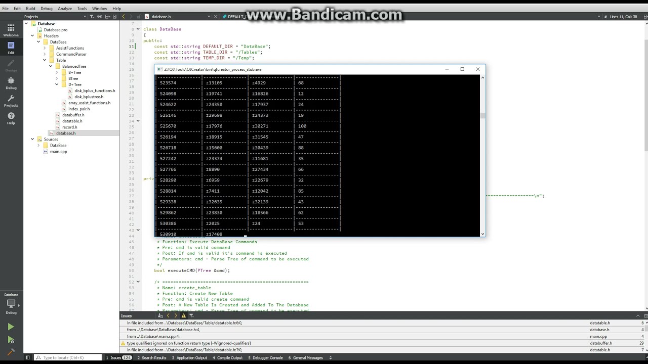
Task: Switch to Edit mode
Action: (11, 47)
